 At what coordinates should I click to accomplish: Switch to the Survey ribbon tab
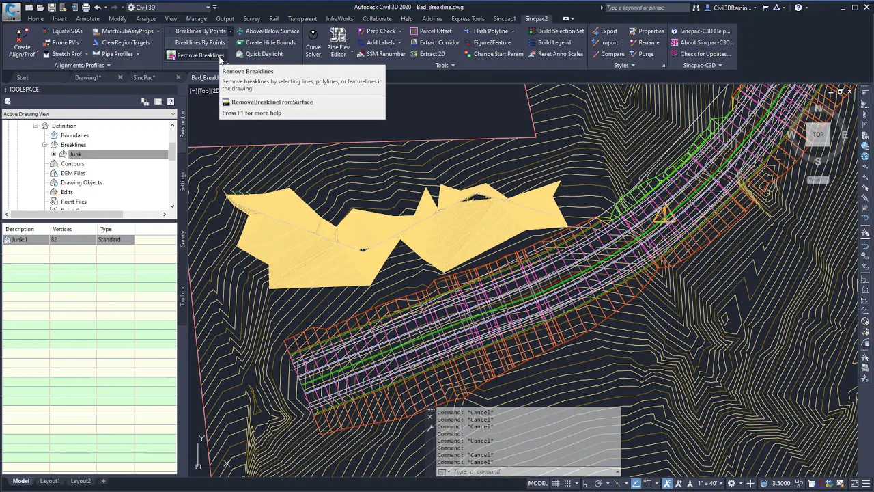pyautogui.click(x=251, y=19)
